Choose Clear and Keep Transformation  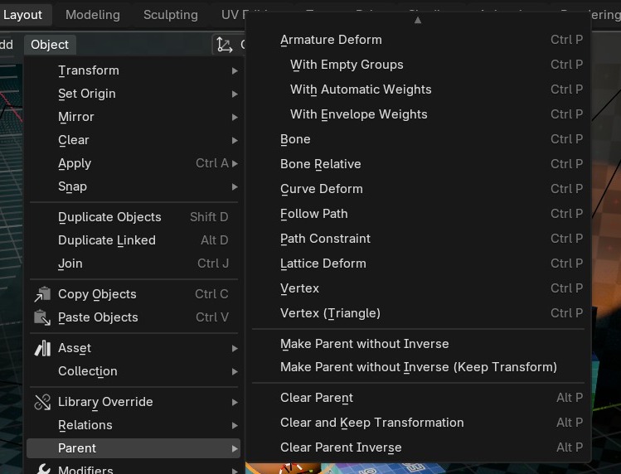coord(418,423)
